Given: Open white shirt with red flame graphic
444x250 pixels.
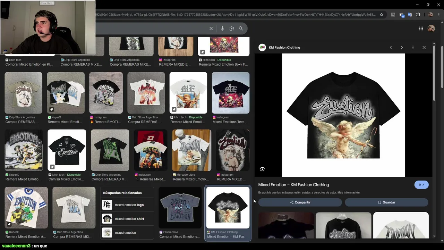Looking at the screenshot, I should point(146,93).
